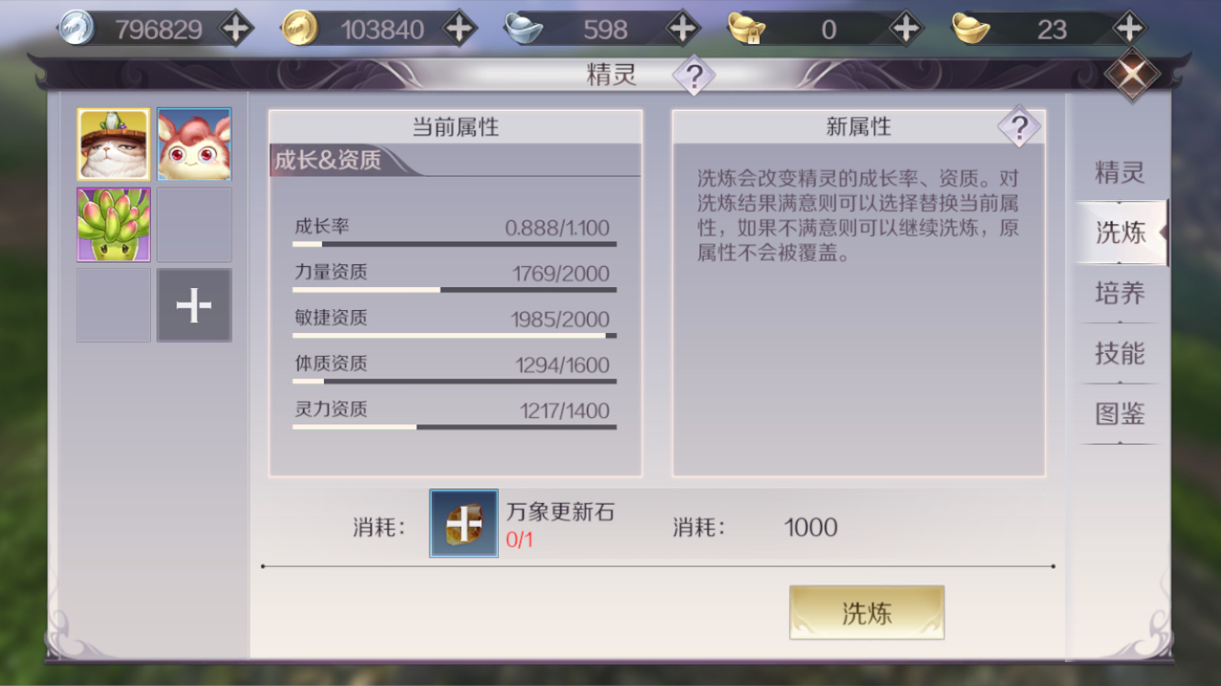Add more silver ingot currency
This screenshot has height=686, width=1221.
click(683, 29)
